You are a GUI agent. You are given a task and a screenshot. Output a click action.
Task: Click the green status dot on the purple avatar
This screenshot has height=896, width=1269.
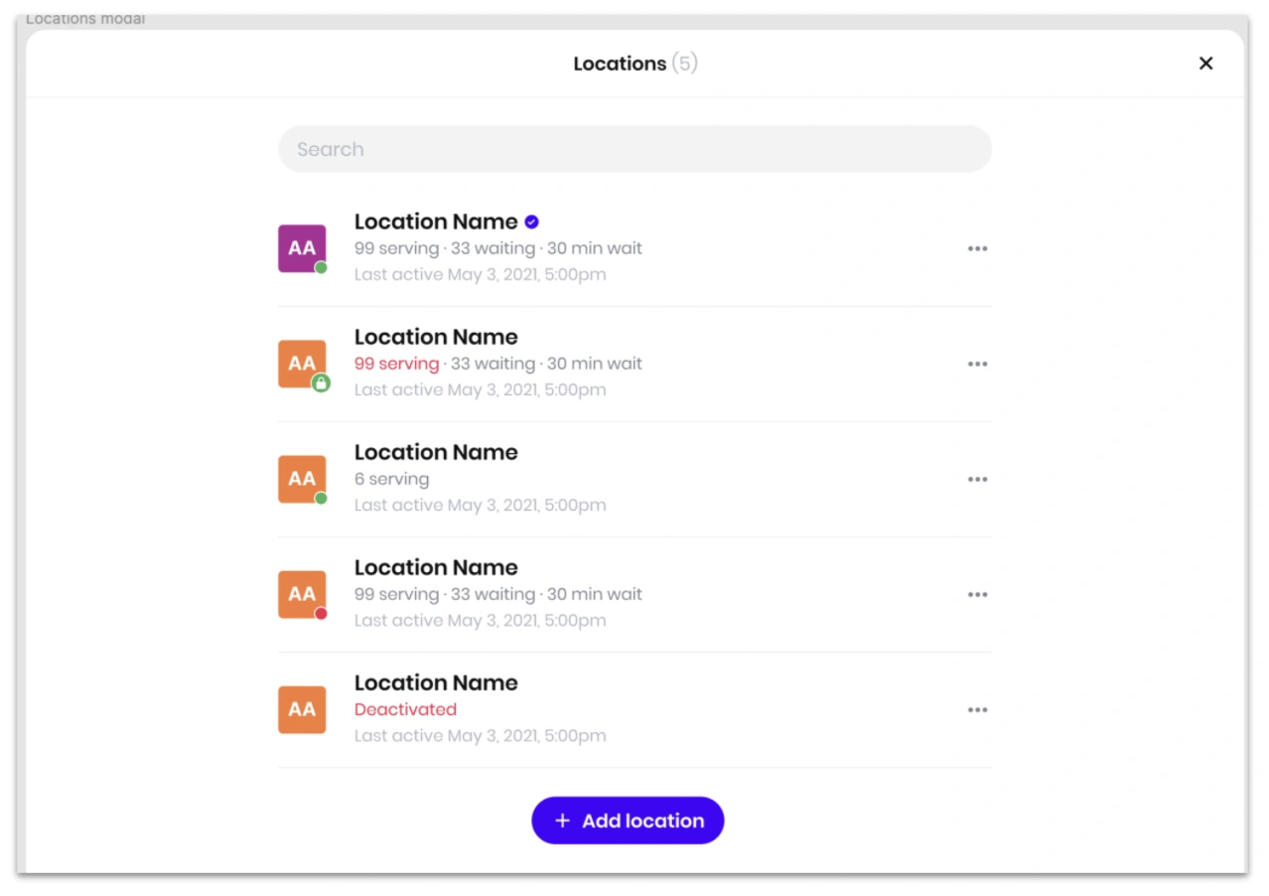pyautogui.click(x=321, y=268)
